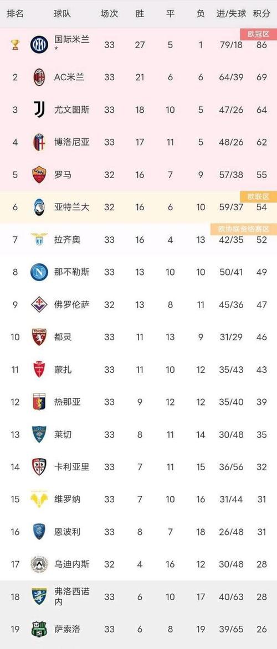Click team name 萨索洛
The width and height of the screenshot is (277, 649).
[67, 629]
